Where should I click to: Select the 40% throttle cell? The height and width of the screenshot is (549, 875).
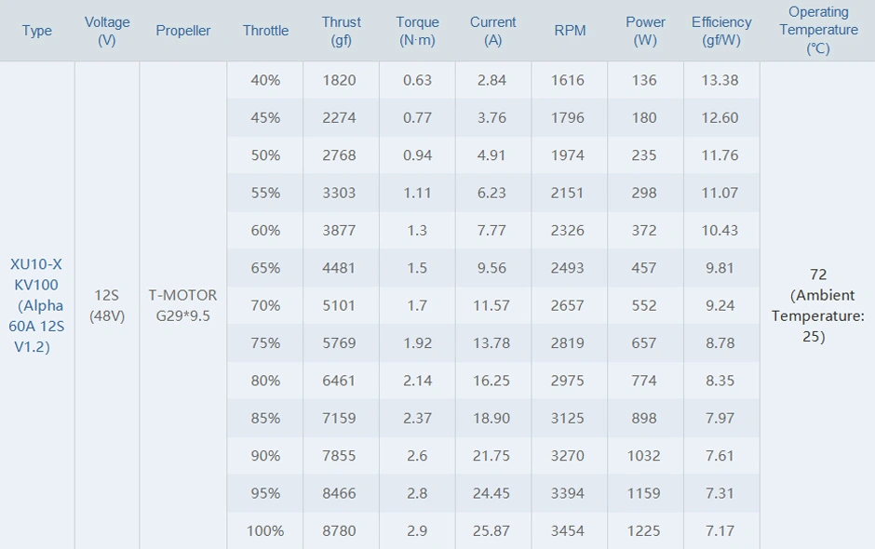(x=265, y=80)
